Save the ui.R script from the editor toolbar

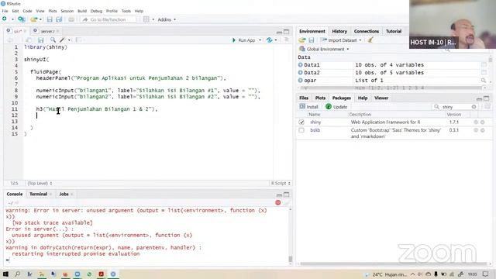tap(40, 40)
